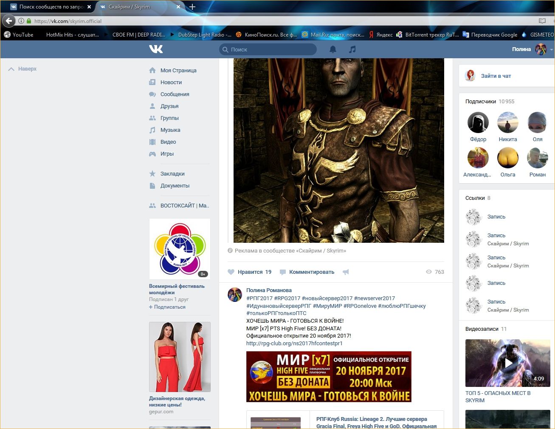Open Закладки in the left menu
The height and width of the screenshot is (429, 555).
(x=172, y=174)
